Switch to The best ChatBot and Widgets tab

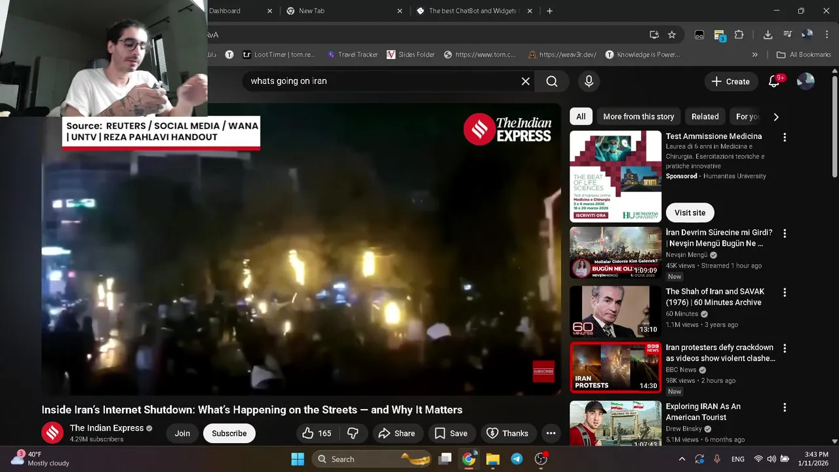[474, 10]
